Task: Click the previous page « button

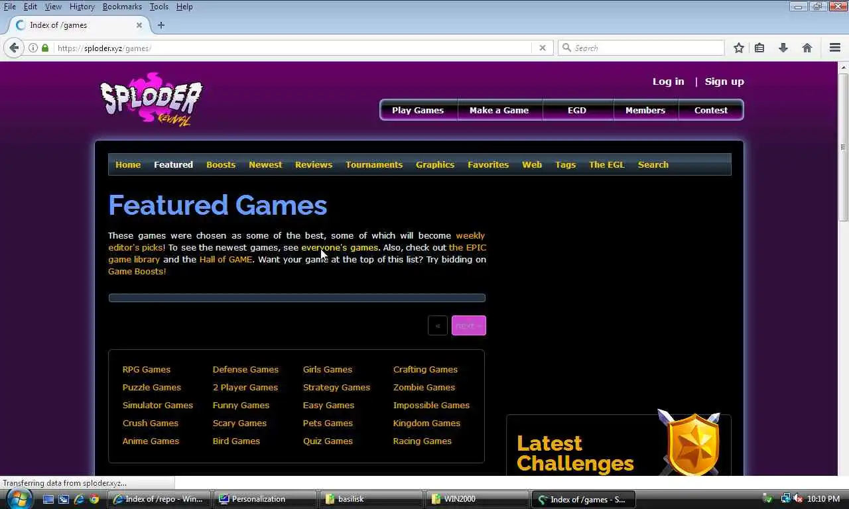Action: [x=438, y=325]
